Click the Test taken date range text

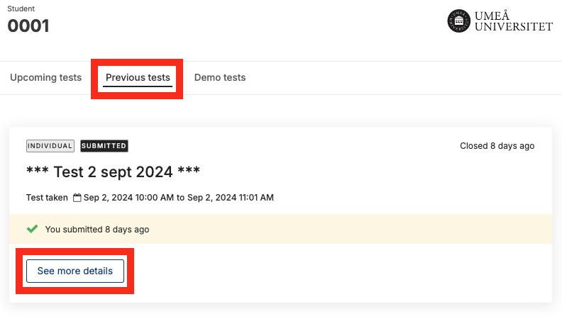tap(179, 198)
